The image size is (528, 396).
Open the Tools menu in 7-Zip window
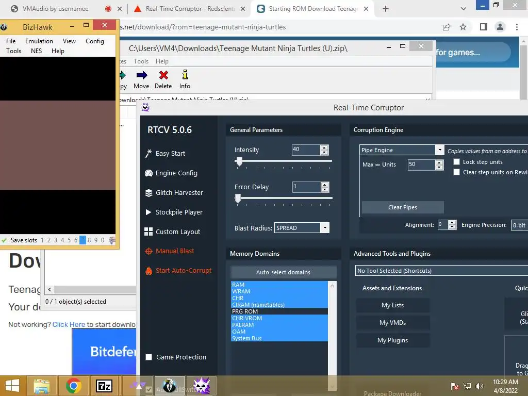[x=141, y=61]
